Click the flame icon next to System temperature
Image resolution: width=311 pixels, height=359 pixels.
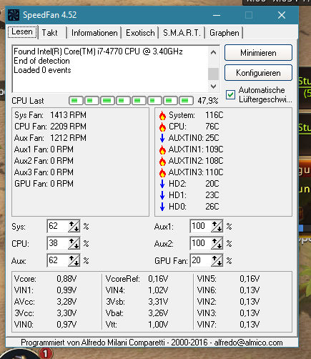(x=162, y=115)
